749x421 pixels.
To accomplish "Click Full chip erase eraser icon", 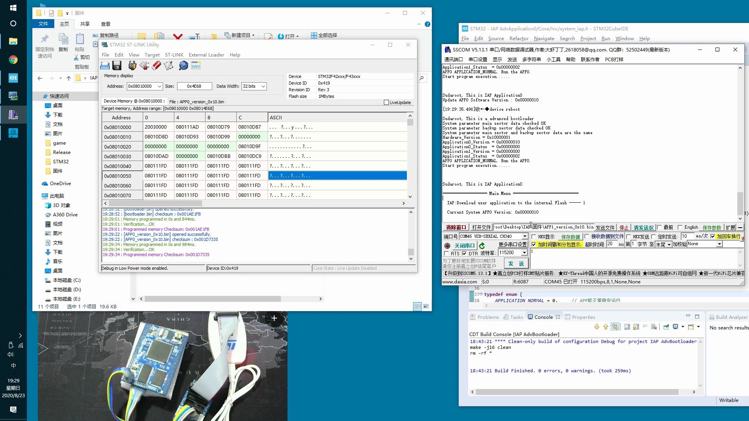I will point(156,65).
